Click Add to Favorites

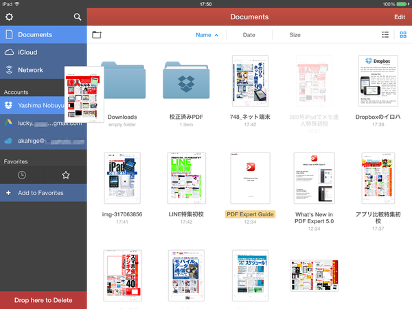pos(43,193)
